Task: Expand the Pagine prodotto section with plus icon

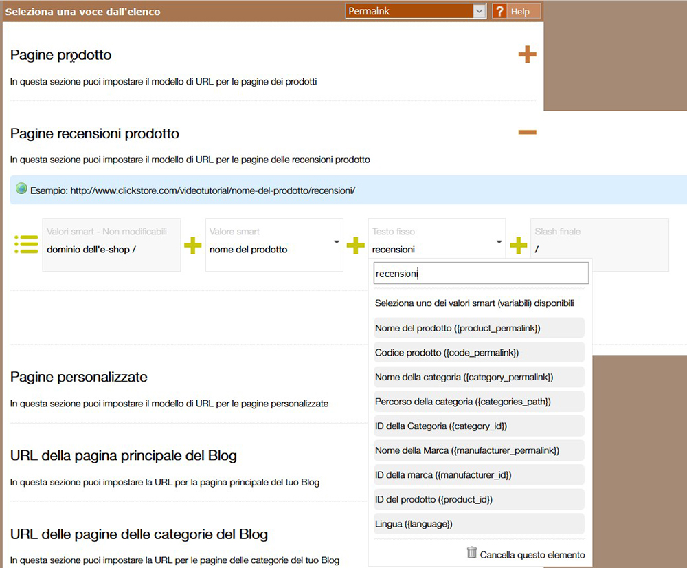Action: (527, 55)
